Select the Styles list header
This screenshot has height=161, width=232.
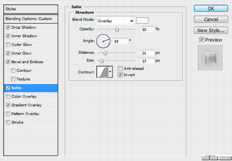click(x=31, y=9)
